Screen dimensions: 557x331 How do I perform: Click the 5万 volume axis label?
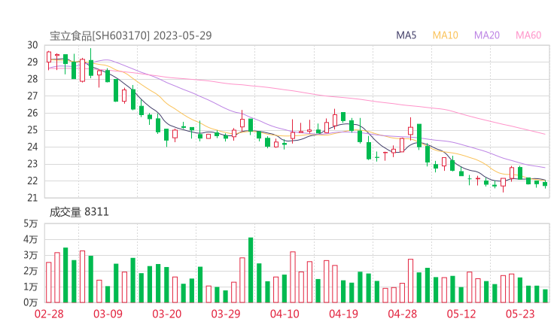31,223
